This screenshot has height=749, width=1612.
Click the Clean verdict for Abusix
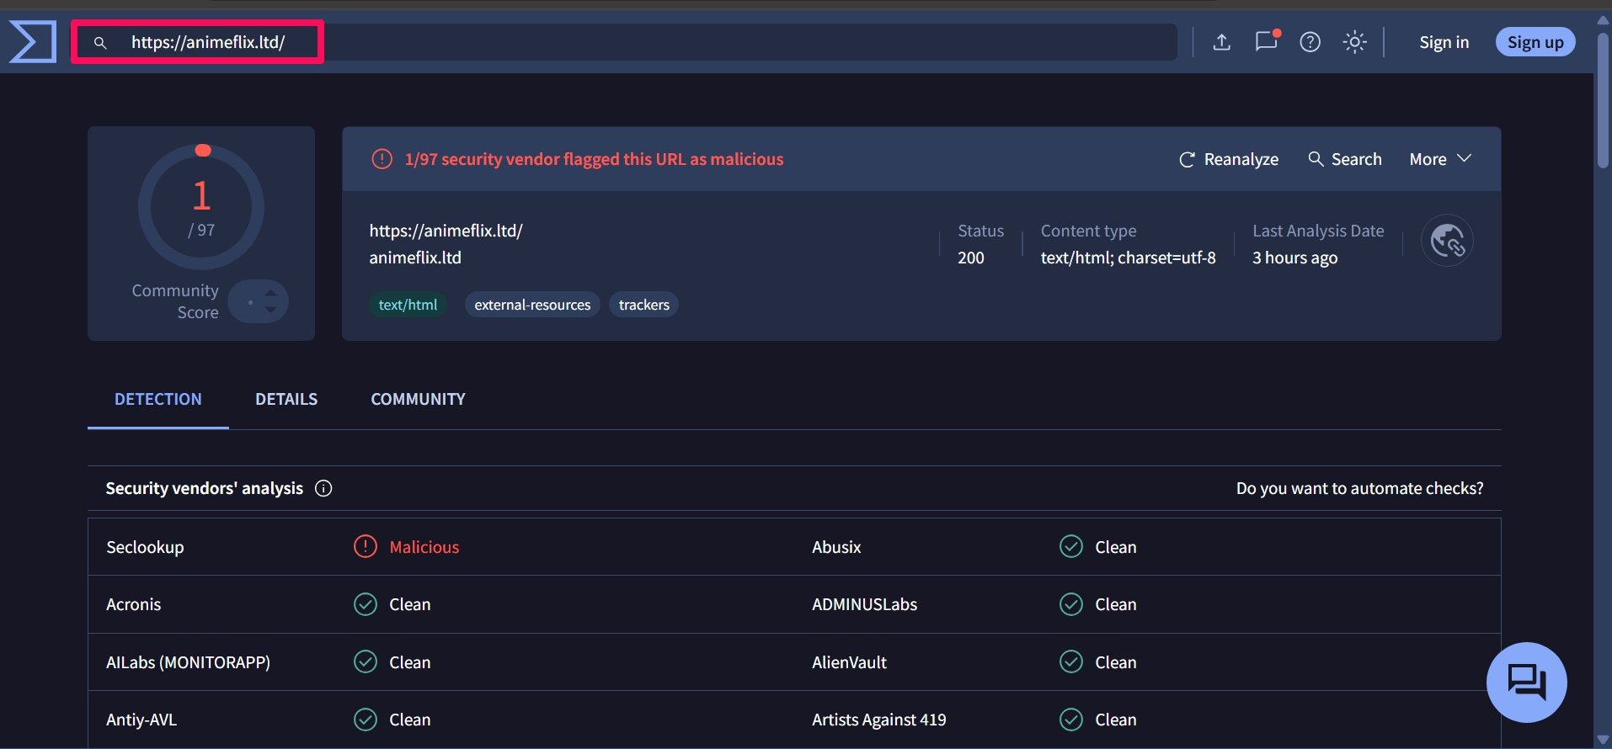pos(1115,547)
